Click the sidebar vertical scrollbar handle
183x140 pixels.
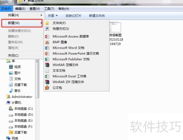pyautogui.click(x=37, y=79)
